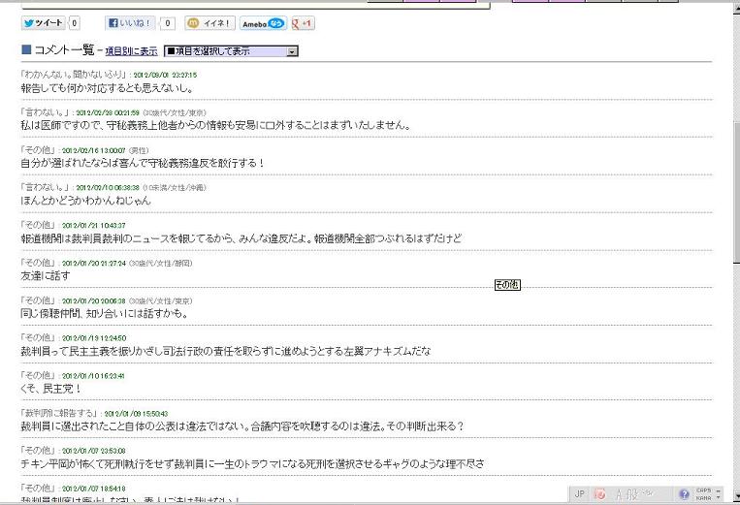Click the comment starting 報道機関は裁判員裁判のニュース

[241, 238]
